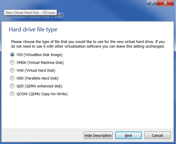This screenshot has height=144, width=176.
Task: Cancel the hard drive creation wizard
Action: pos(157,135)
